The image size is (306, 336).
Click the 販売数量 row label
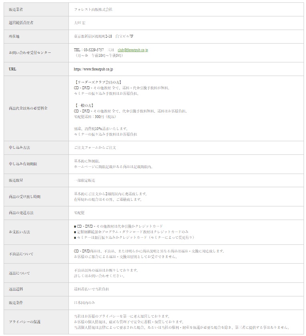click(x=16, y=180)
